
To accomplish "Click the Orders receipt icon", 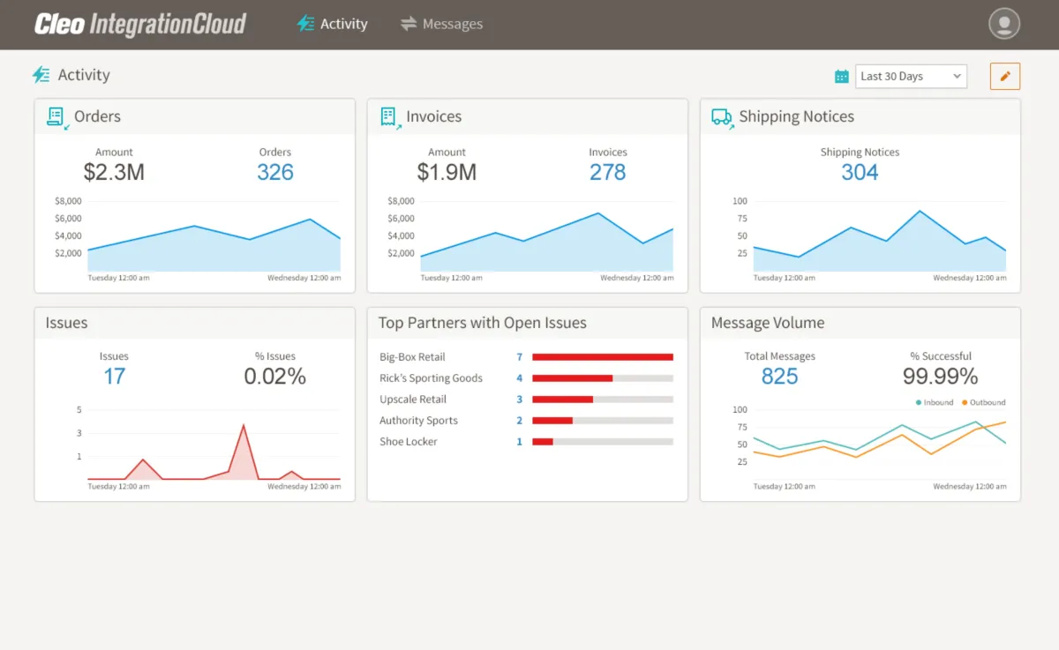I will click(x=56, y=116).
